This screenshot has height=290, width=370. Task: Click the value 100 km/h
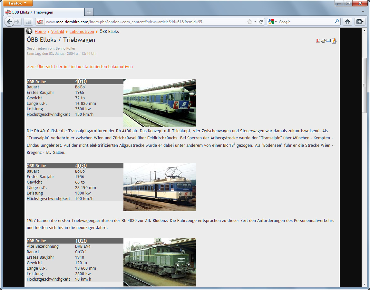[x=84, y=198]
